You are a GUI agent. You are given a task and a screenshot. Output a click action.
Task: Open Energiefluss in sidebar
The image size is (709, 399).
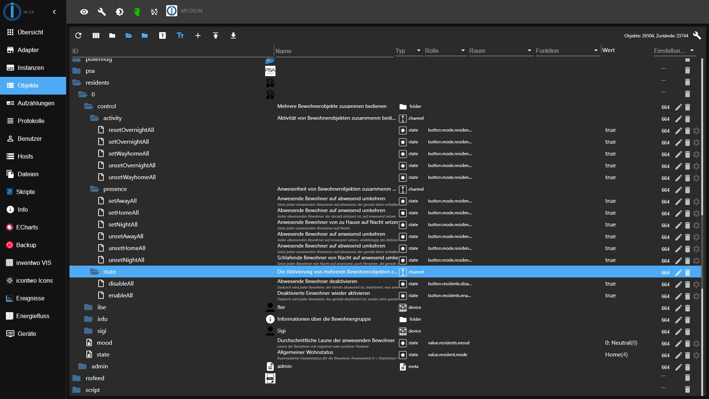coord(33,316)
